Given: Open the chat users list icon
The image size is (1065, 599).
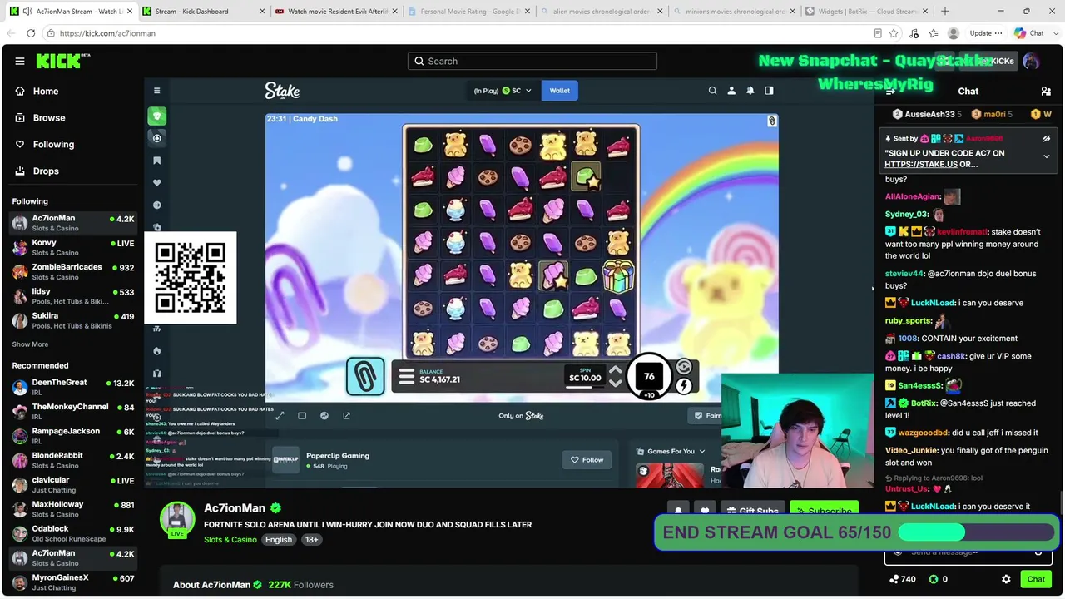Looking at the screenshot, I should click(x=1046, y=91).
